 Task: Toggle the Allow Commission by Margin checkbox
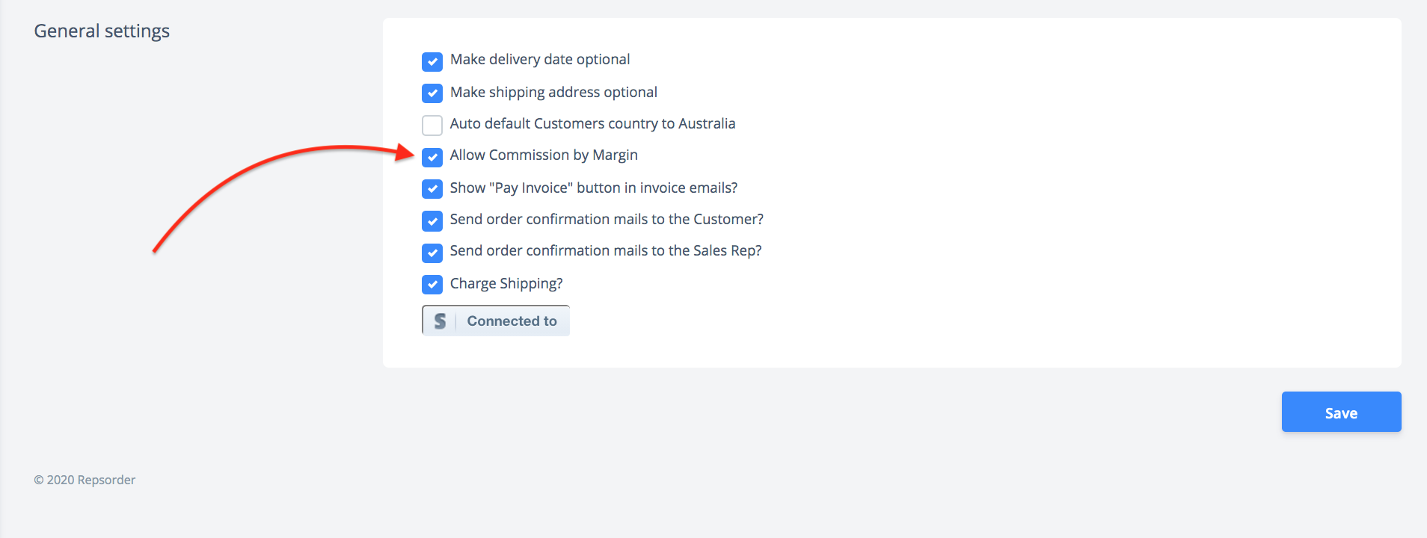(432, 157)
